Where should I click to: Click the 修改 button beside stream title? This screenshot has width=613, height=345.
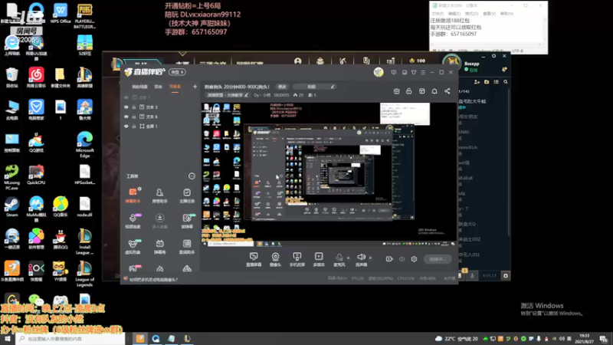[x=282, y=87]
